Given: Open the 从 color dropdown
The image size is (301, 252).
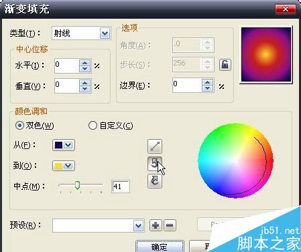Looking at the screenshot, I should pyautogui.click(x=68, y=145).
